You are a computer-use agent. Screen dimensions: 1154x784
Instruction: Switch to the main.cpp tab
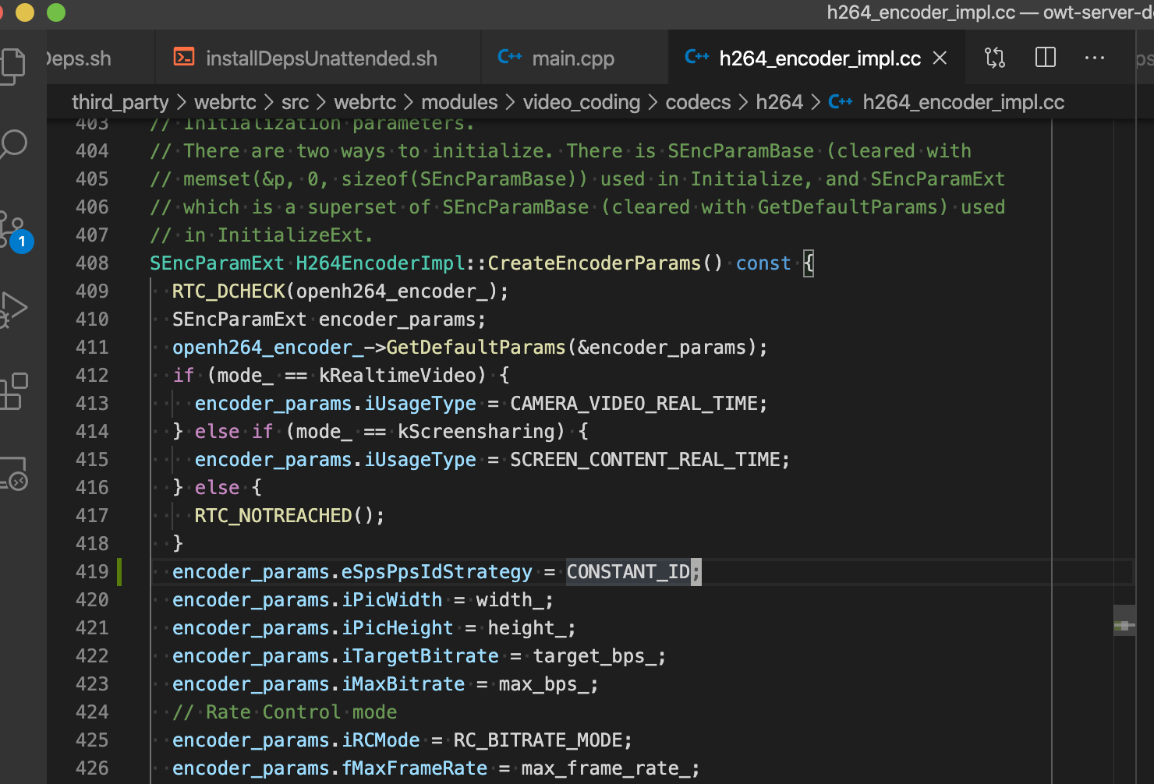[x=575, y=58]
